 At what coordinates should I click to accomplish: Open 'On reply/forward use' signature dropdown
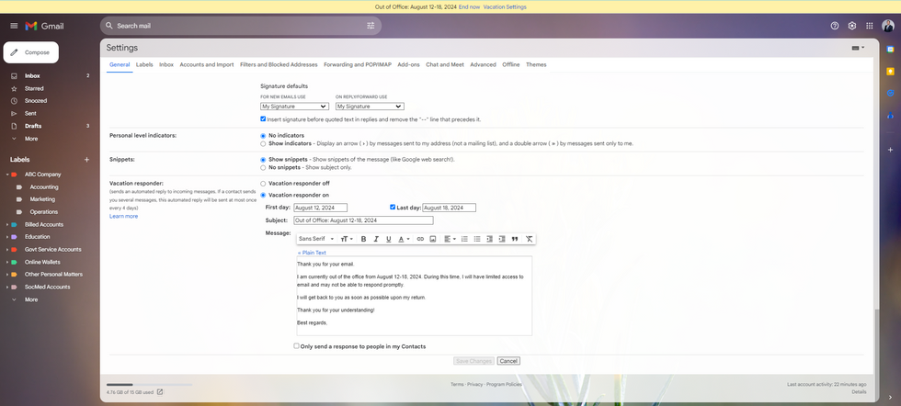tap(370, 107)
